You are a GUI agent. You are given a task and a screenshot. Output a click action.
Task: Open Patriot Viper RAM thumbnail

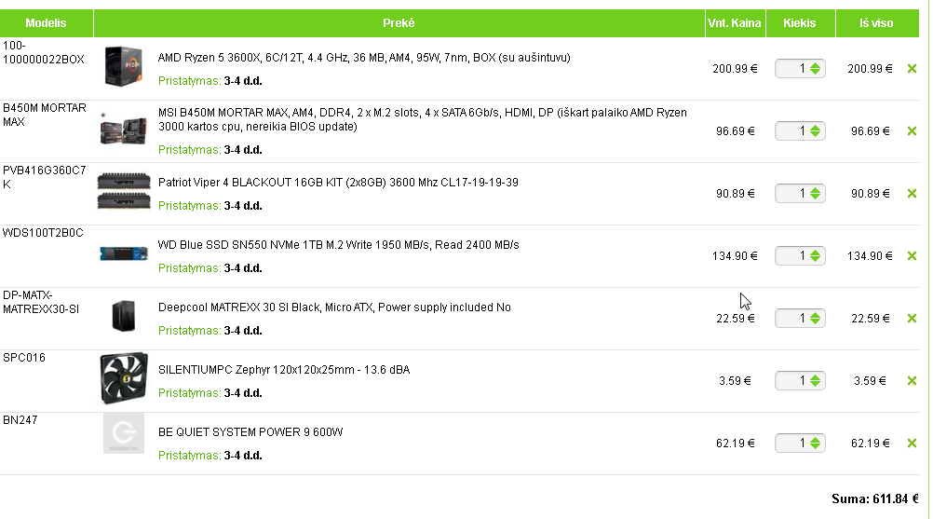[124, 191]
